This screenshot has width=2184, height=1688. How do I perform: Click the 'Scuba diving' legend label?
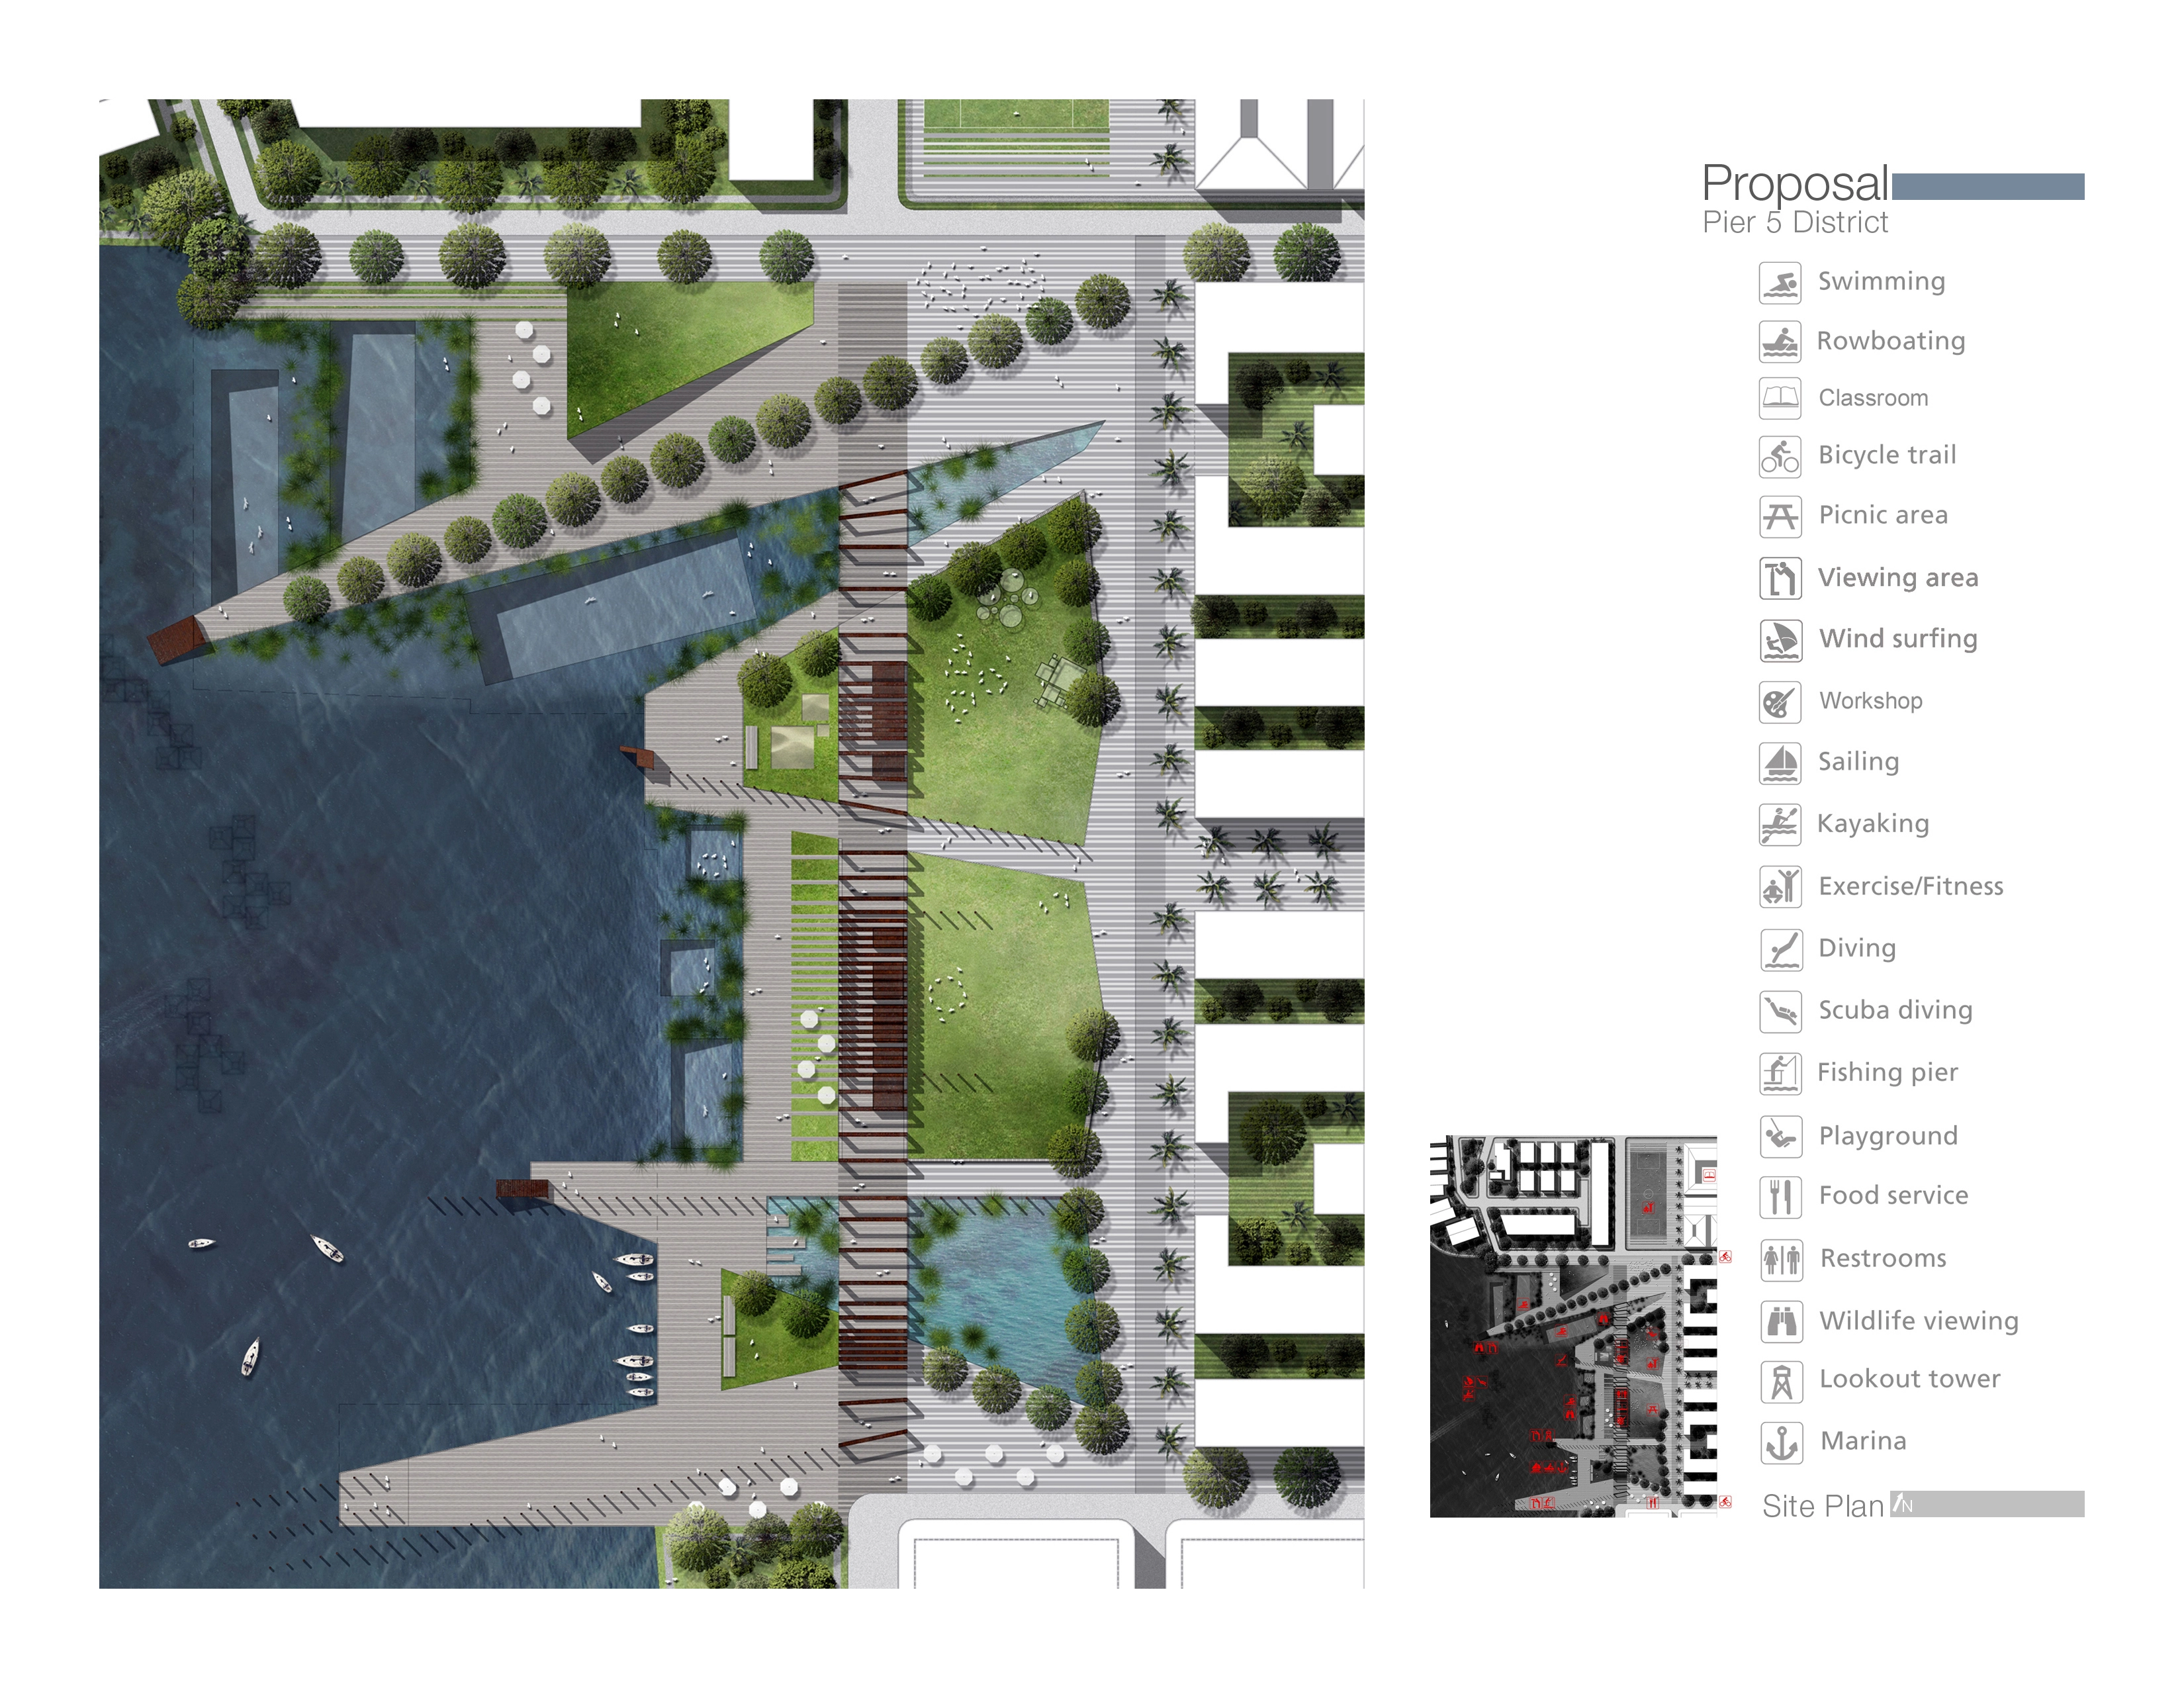(1895, 1010)
